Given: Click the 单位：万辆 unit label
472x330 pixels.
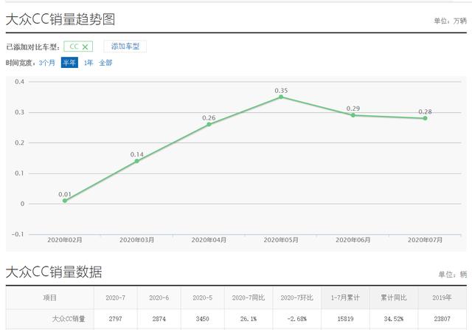Looking at the screenshot, I should pos(450,21).
